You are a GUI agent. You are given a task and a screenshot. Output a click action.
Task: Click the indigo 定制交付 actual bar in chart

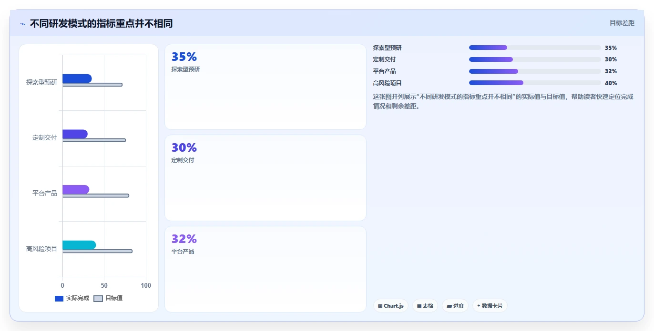(75, 134)
